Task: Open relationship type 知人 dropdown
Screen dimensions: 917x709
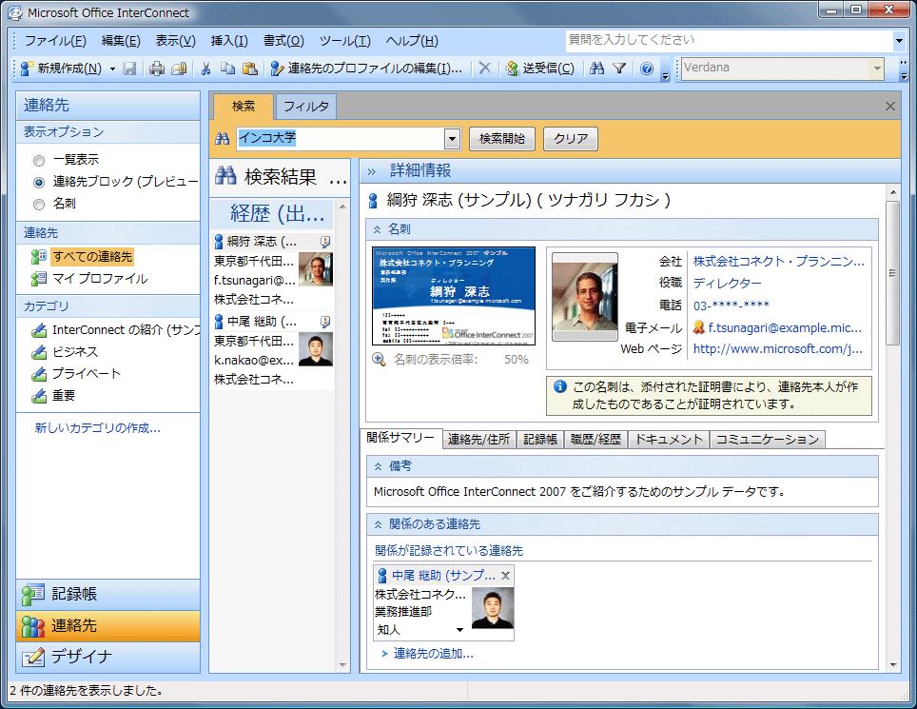Action: [459, 630]
